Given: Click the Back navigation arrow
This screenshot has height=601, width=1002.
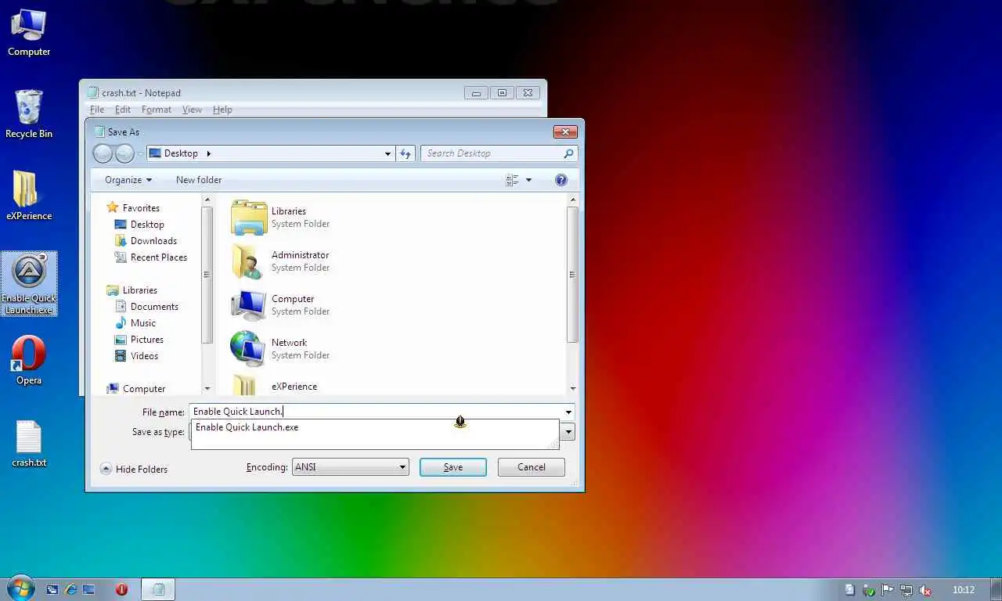Looking at the screenshot, I should click(x=103, y=153).
